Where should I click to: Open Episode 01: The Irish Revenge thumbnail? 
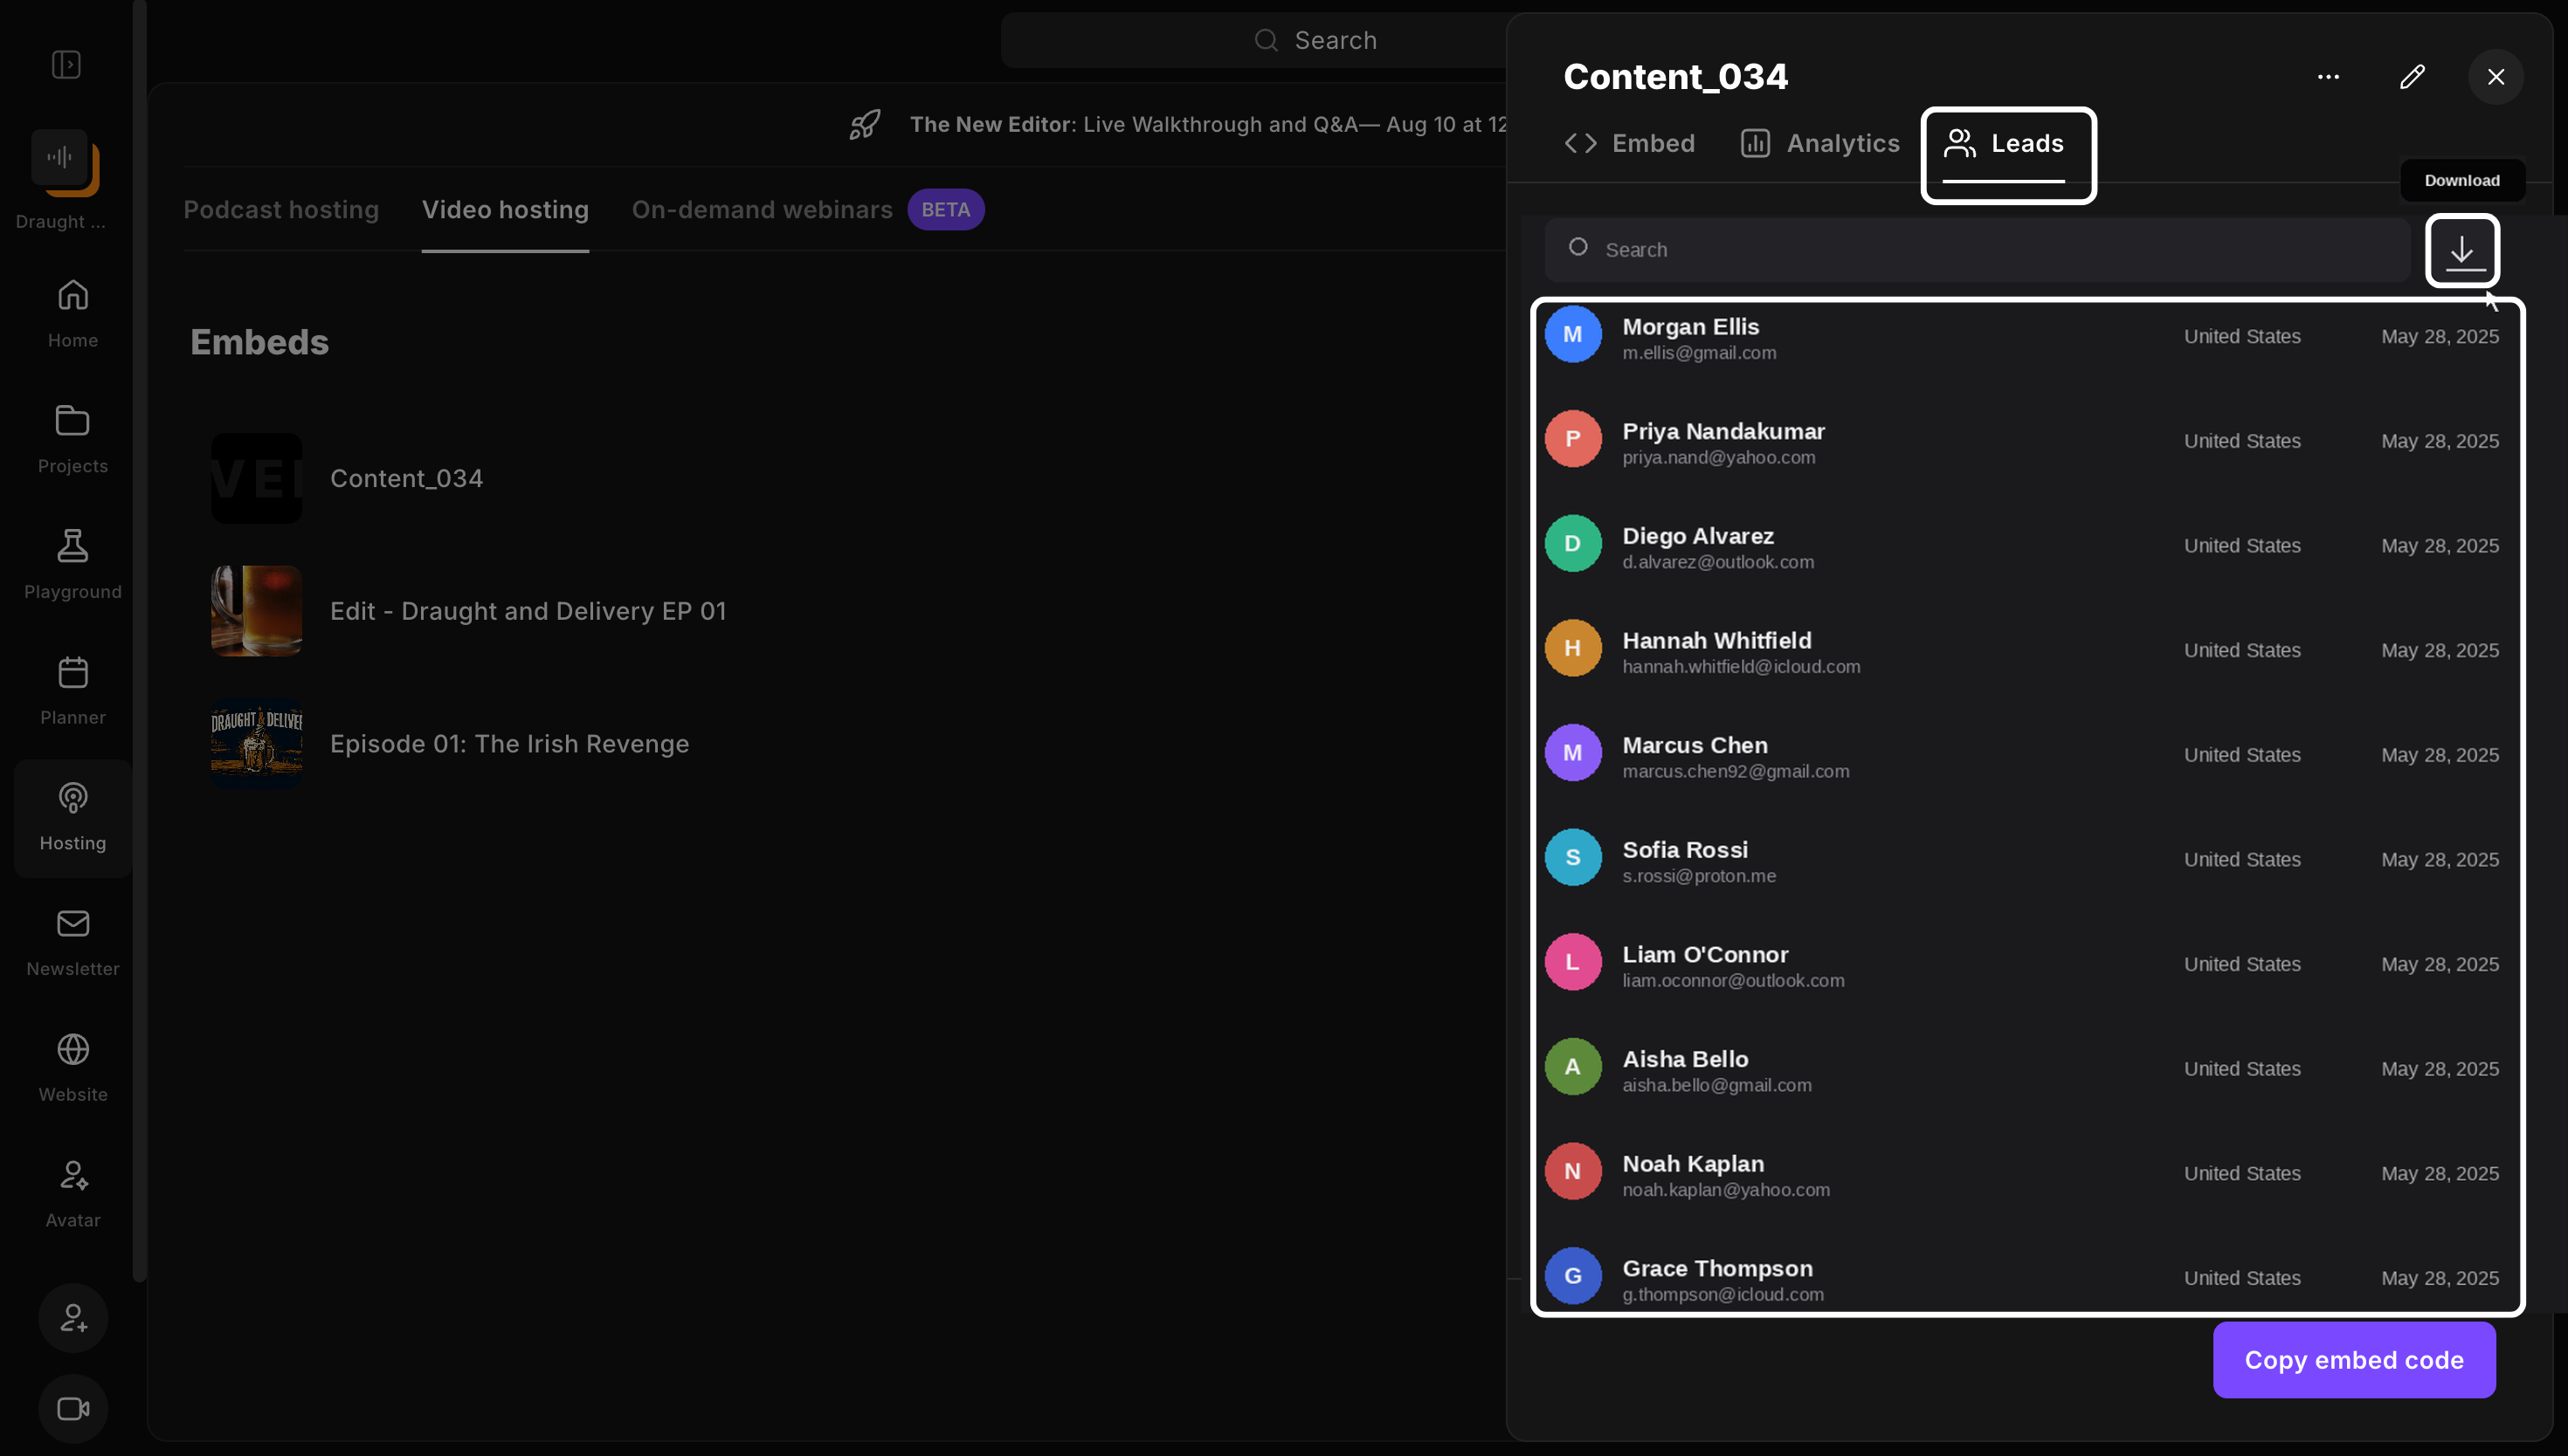[x=256, y=745]
